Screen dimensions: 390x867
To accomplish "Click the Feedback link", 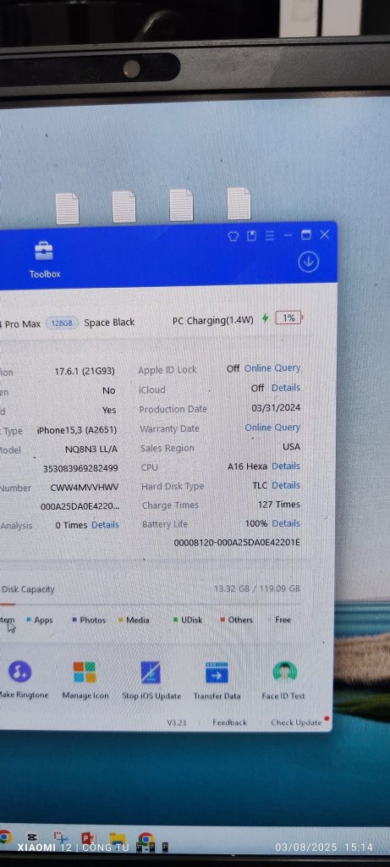I will point(229,722).
